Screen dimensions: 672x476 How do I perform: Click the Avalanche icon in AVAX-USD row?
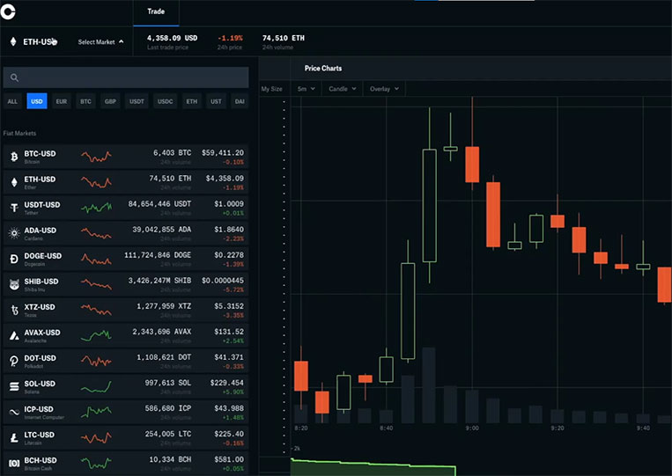click(x=14, y=335)
